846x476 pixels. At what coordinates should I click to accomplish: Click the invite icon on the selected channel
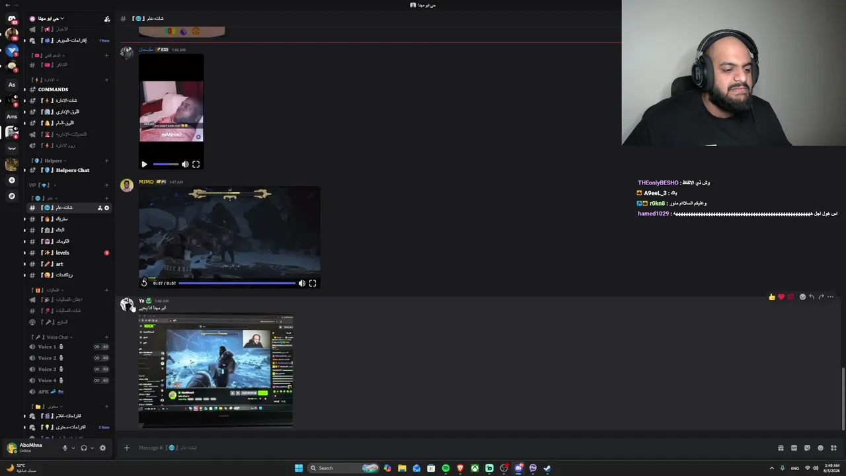click(x=100, y=208)
